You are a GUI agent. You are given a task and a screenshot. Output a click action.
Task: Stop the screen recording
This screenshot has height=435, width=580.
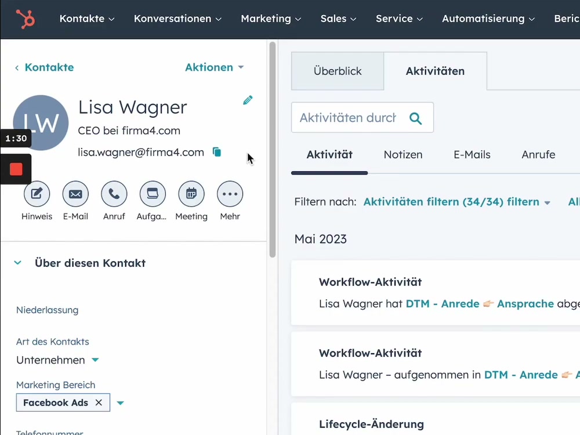(x=16, y=169)
